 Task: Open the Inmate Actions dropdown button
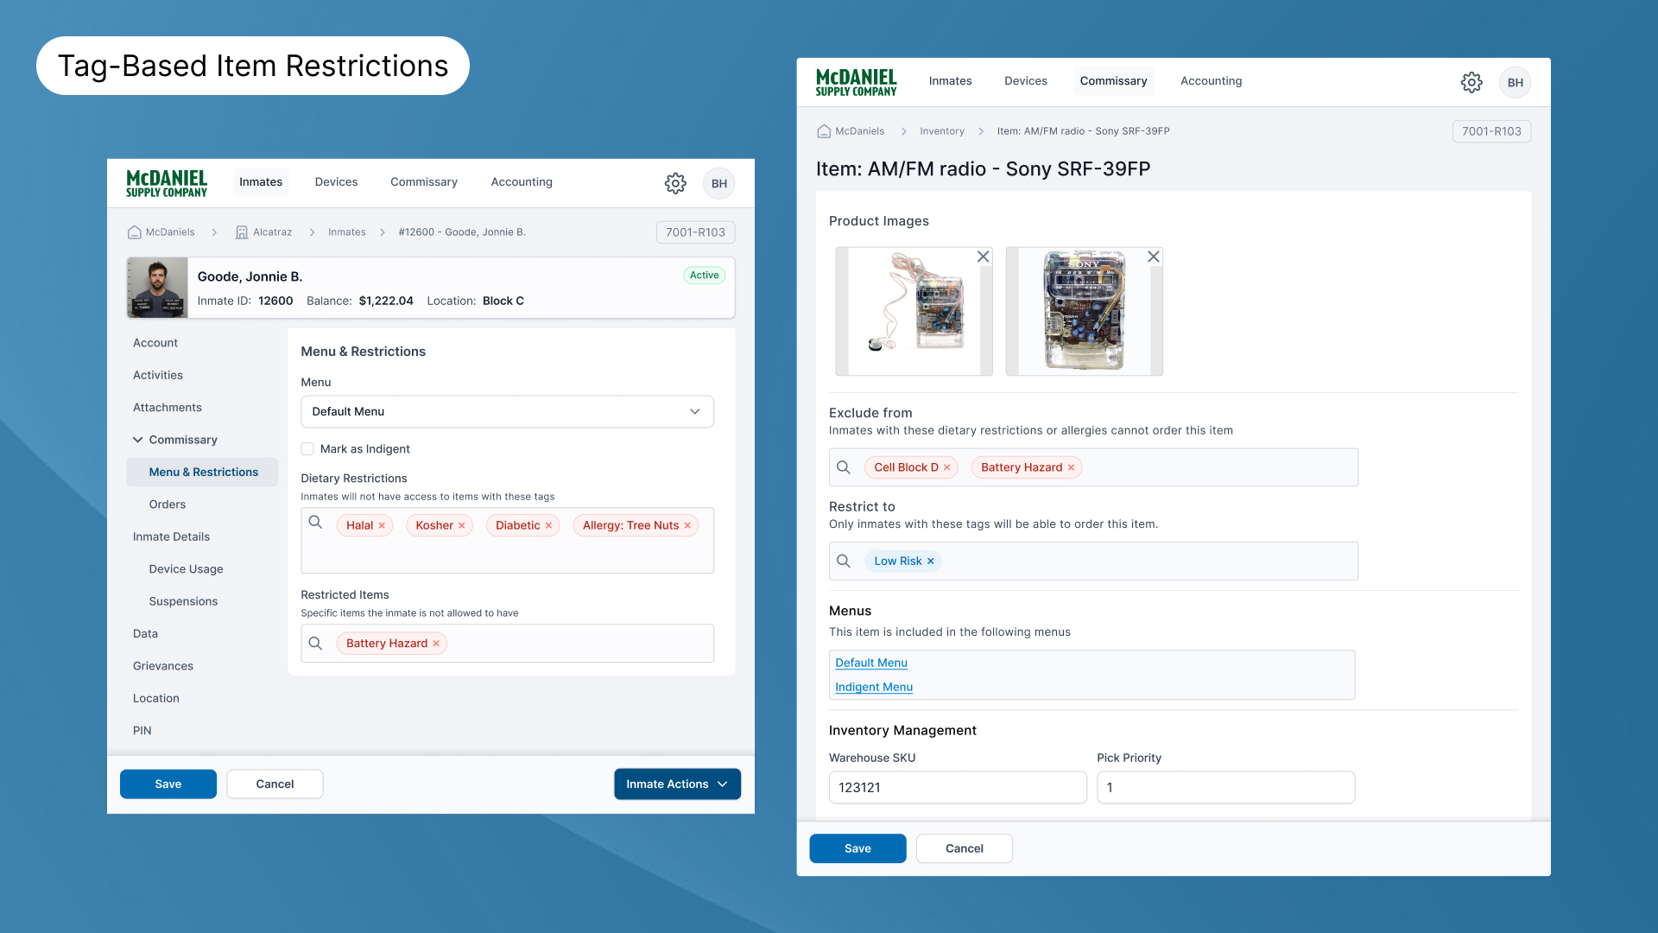pos(677,784)
